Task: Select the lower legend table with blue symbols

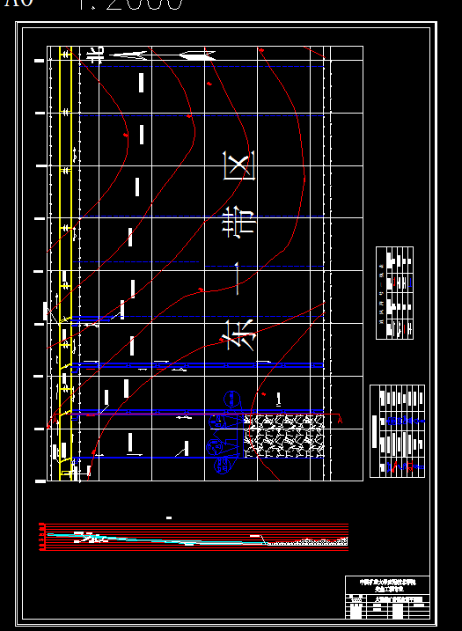Action: point(397,431)
